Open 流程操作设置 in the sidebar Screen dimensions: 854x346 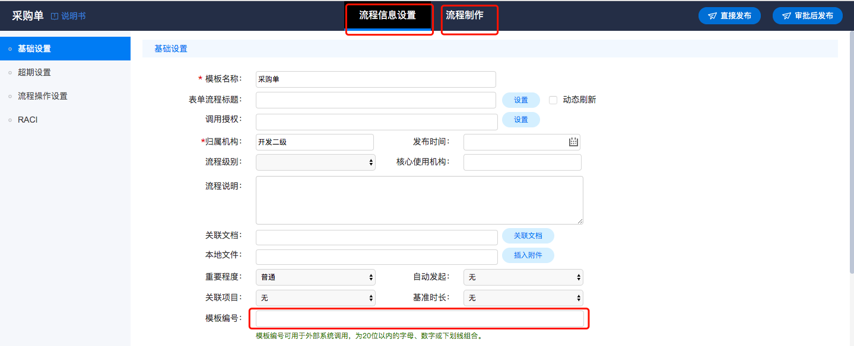pyautogui.click(x=65, y=96)
